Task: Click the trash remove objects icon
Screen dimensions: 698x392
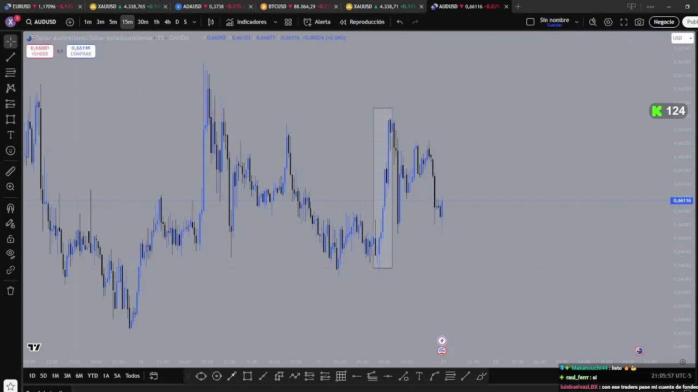Action: tap(10, 291)
